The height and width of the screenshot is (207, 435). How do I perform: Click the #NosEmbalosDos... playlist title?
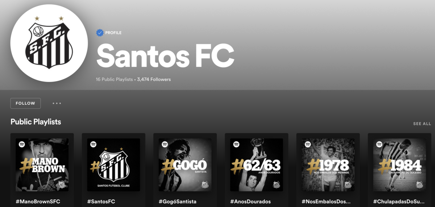[x=326, y=202]
